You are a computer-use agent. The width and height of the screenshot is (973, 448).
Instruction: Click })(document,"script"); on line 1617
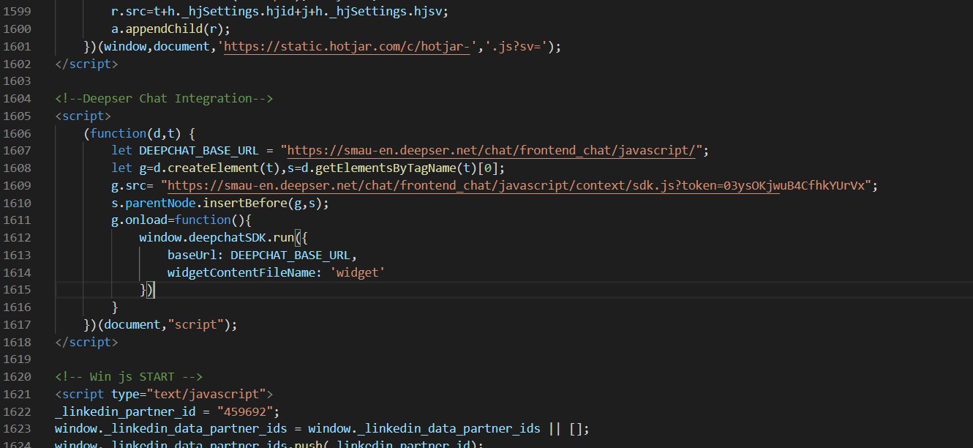click(160, 324)
